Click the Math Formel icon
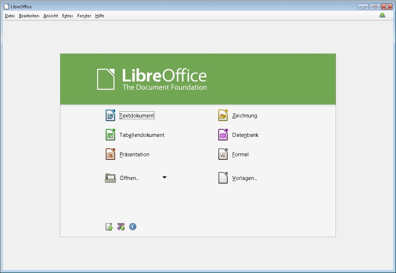 (223, 154)
